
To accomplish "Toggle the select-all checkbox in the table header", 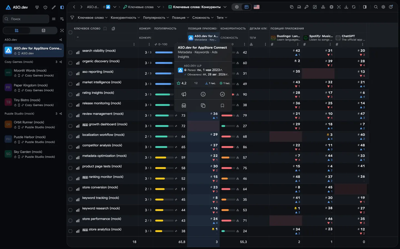I will pyautogui.click(x=70, y=32).
